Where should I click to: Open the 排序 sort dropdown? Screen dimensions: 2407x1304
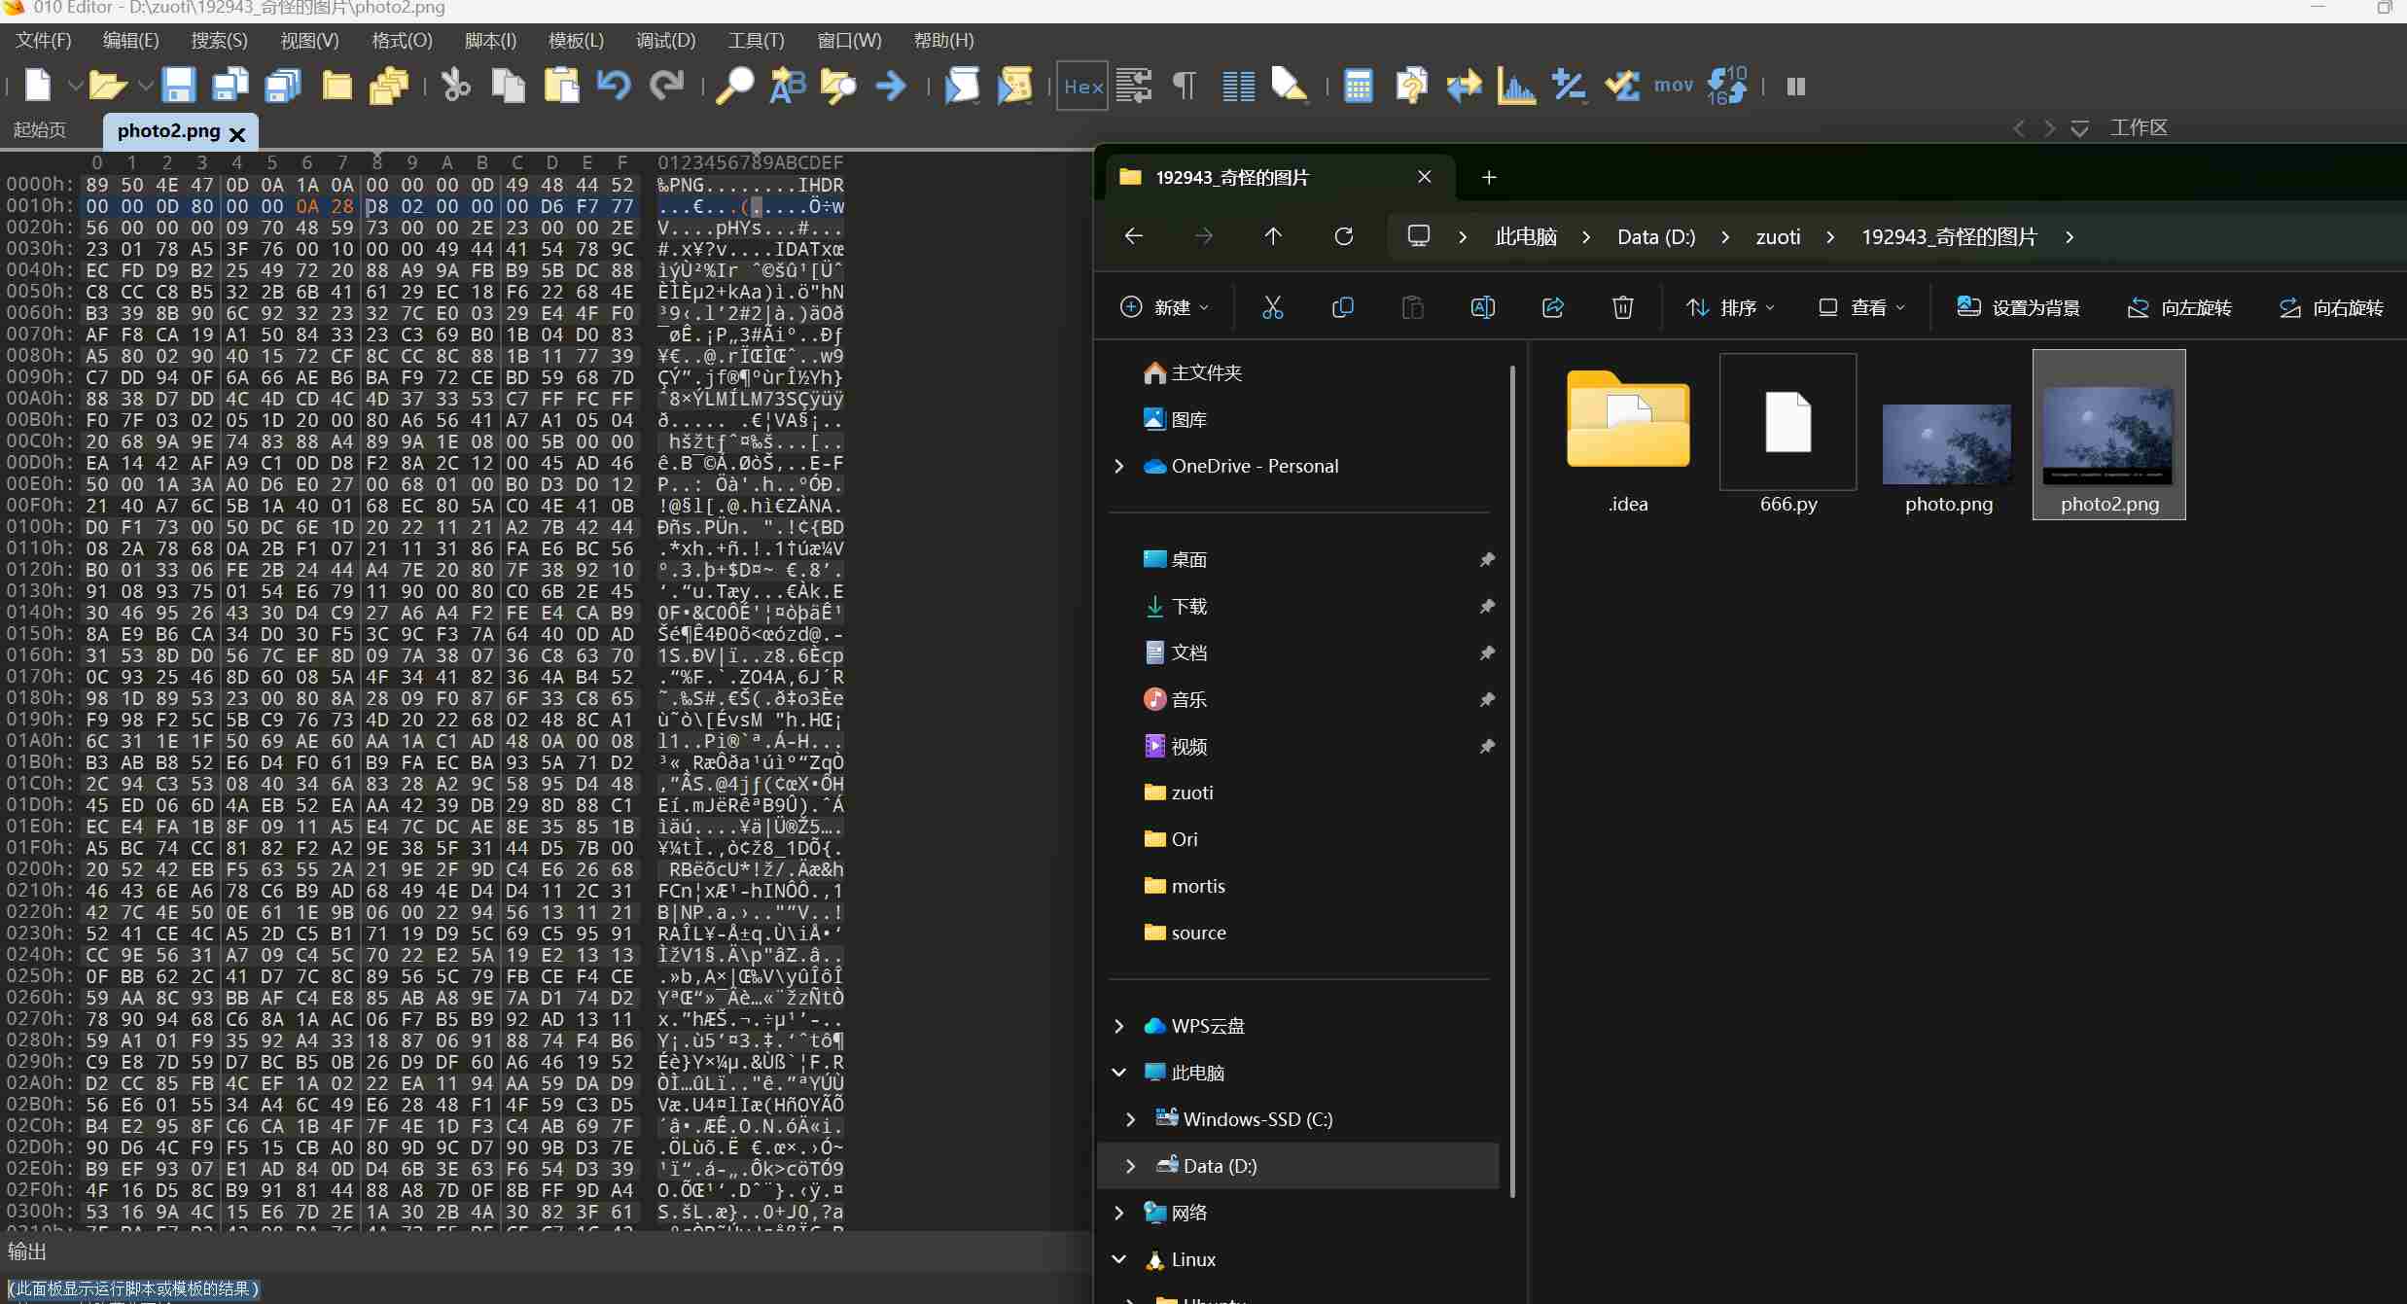[1731, 307]
